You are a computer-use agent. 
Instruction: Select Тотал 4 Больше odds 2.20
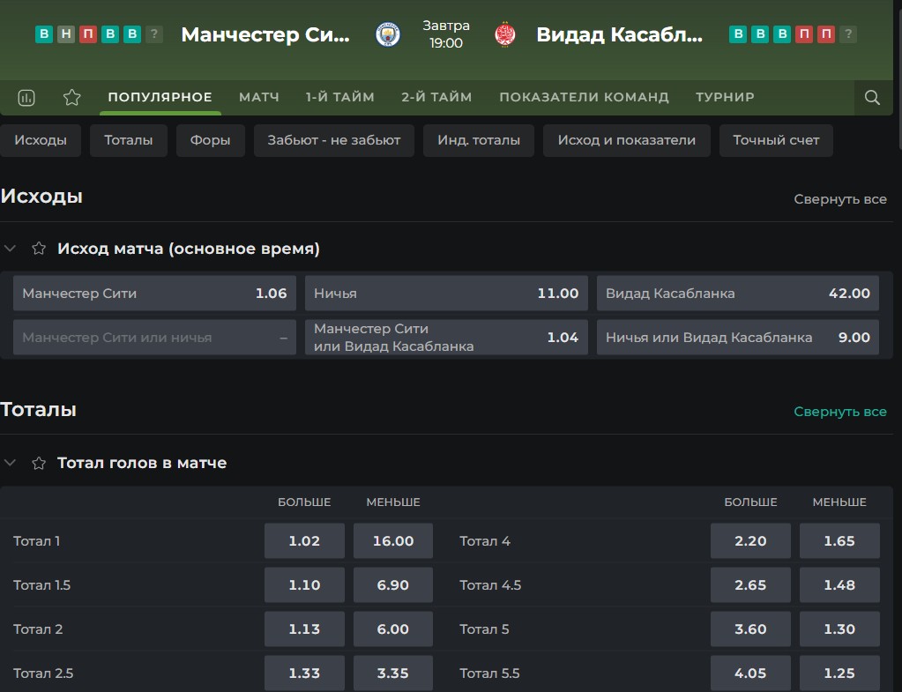point(750,540)
